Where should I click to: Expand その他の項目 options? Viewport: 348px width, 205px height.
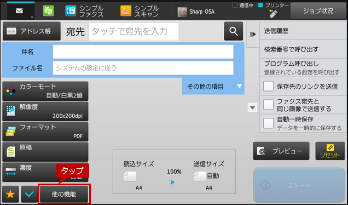pos(213,86)
